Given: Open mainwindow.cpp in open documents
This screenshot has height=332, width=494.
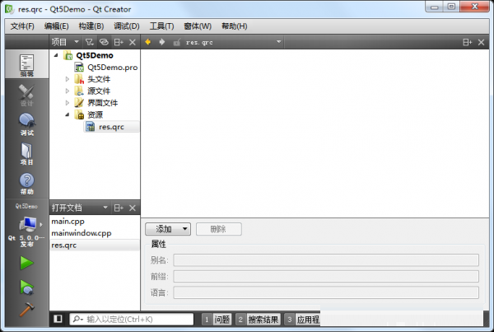Looking at the screenshot, I should coord(82,233).
